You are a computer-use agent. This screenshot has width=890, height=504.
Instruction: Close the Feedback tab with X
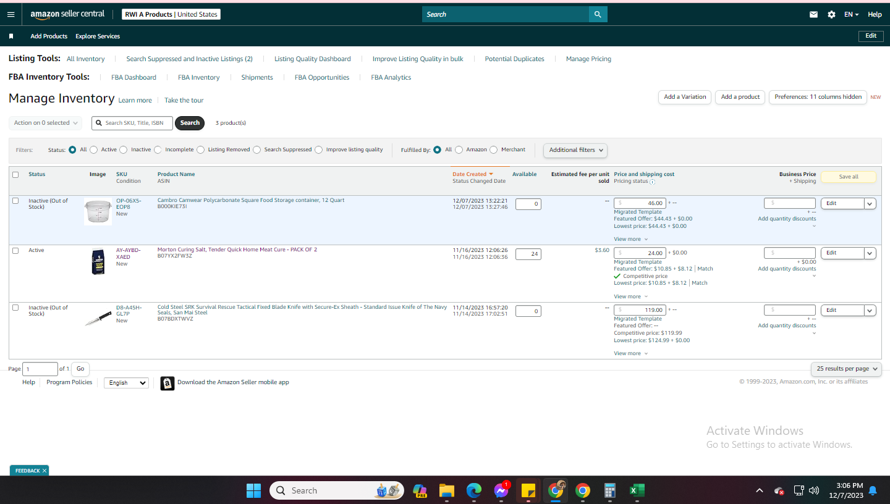(x=44, y=471)
